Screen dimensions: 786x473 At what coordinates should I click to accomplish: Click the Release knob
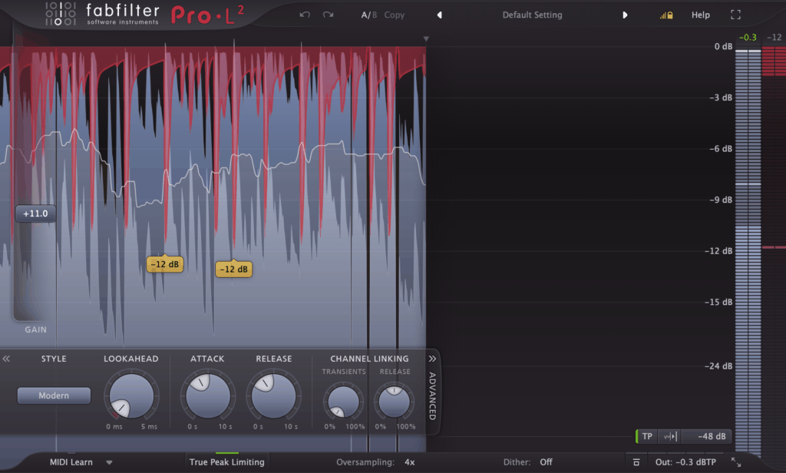click(x=274, y=396)
